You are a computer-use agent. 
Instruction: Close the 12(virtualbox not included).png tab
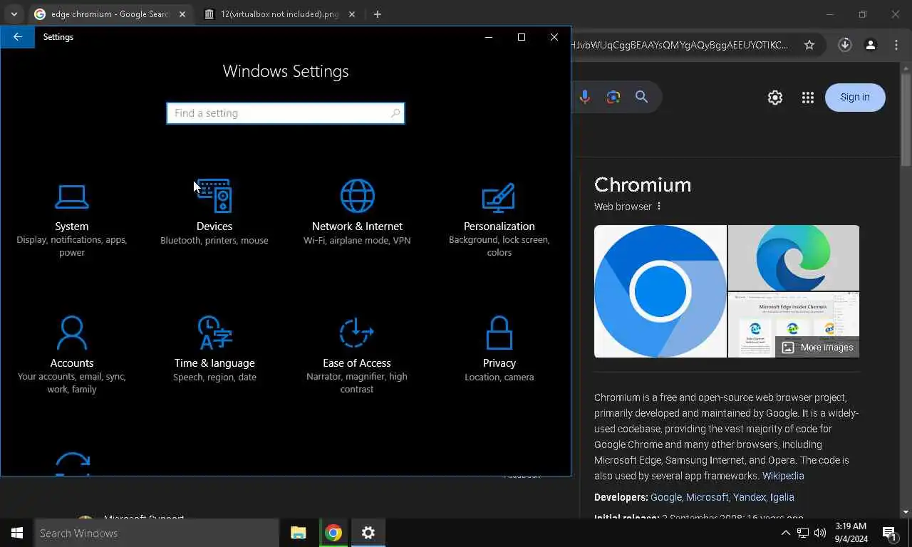point(352,14)
